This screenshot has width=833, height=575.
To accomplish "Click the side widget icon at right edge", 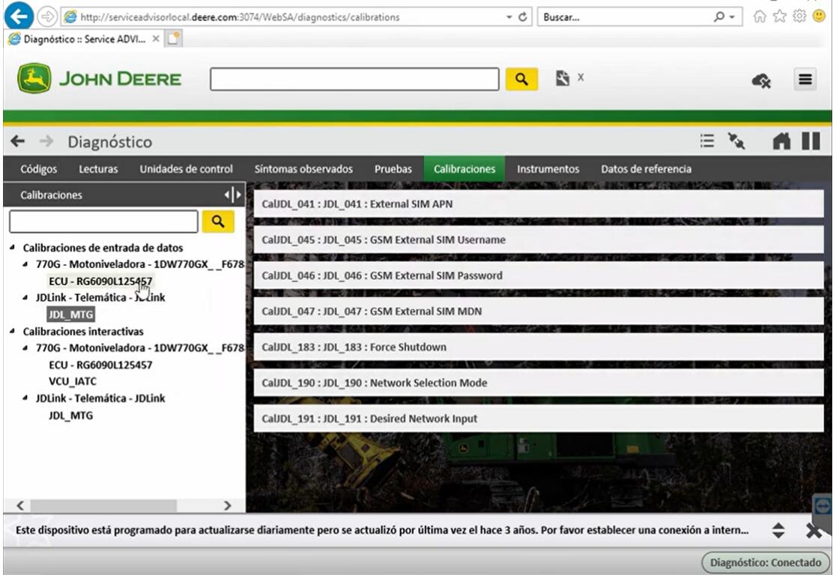I will click(823, 507).
